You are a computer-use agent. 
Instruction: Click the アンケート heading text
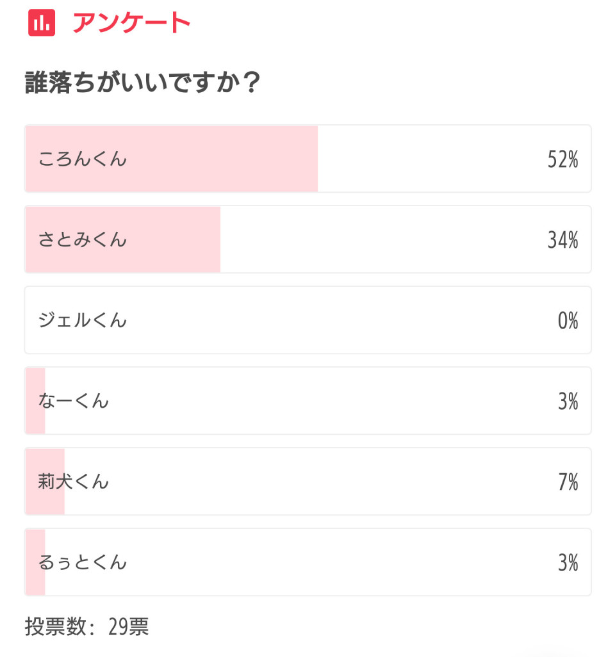pos(131,22)
